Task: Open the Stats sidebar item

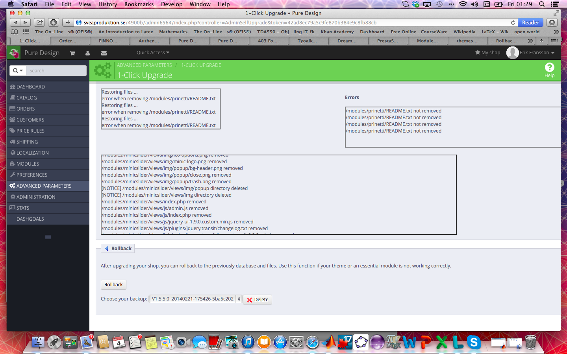Action: click(48, 208)
